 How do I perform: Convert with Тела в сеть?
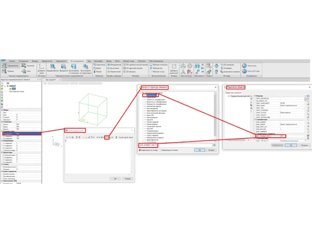click(249, 66)
